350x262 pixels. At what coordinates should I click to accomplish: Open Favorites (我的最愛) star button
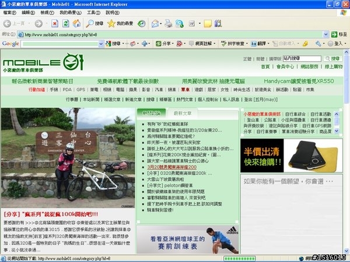tap(120, 23)
